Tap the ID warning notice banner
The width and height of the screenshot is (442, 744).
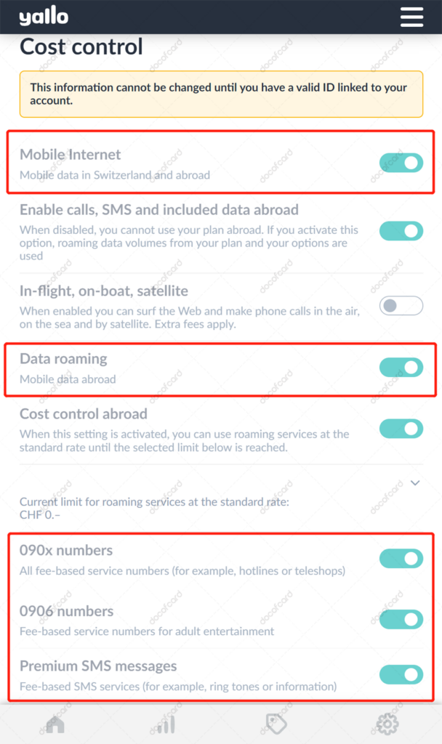(x=221, y=94)
